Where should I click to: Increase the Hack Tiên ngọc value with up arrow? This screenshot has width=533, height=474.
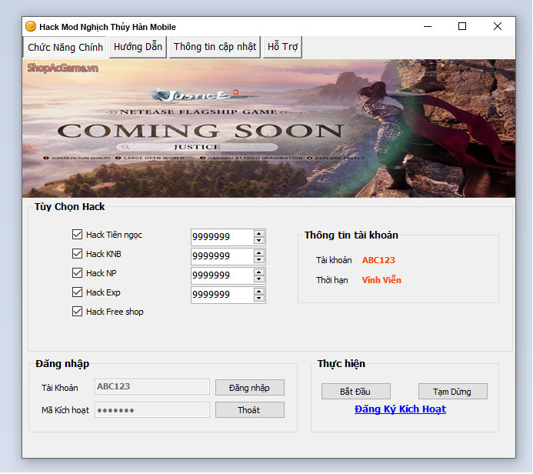click(x=259, y=234)
